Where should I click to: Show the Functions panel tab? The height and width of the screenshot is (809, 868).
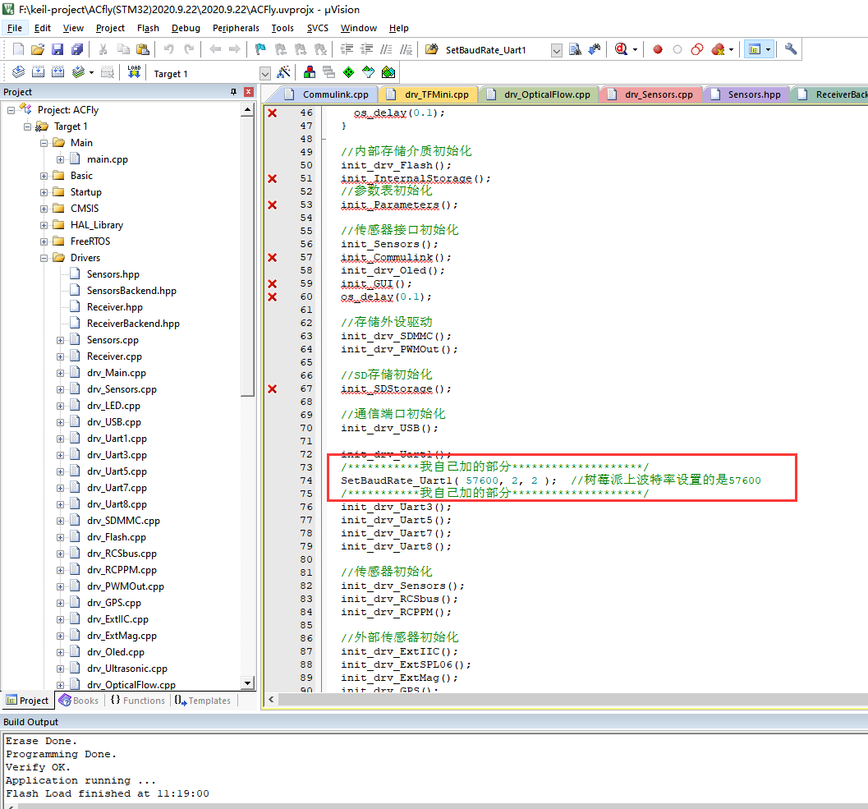(139, 701)
